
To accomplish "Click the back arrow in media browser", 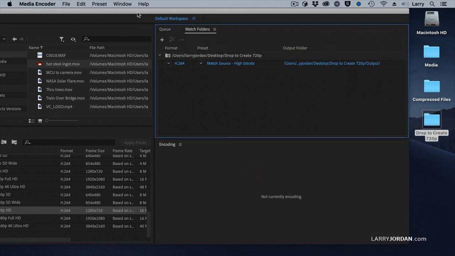I will coord(14,39).
